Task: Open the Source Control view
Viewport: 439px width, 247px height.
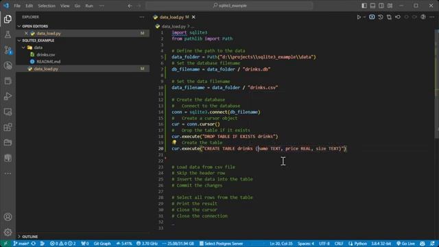Action: tap(8, 50)
